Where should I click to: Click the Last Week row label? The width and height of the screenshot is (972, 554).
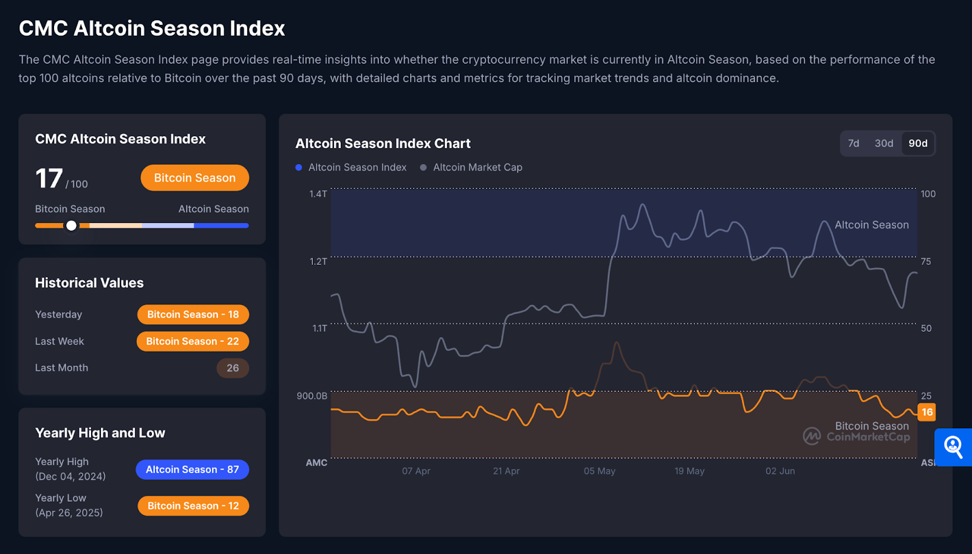60,341
